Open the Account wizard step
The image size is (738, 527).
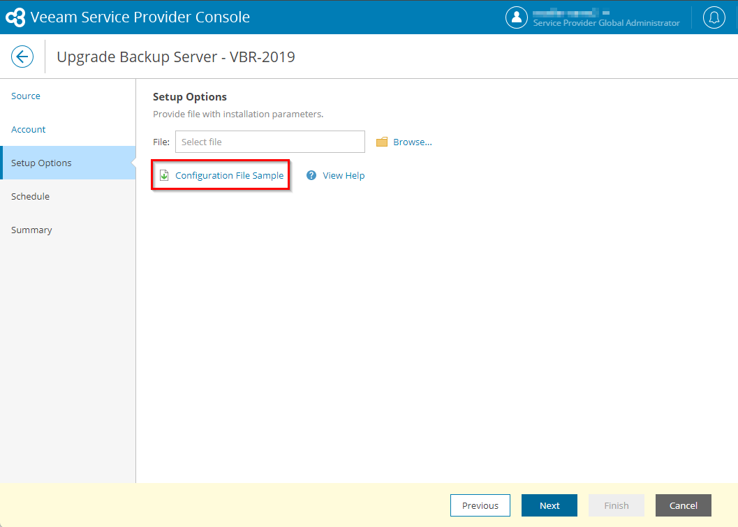coord(28,129)
